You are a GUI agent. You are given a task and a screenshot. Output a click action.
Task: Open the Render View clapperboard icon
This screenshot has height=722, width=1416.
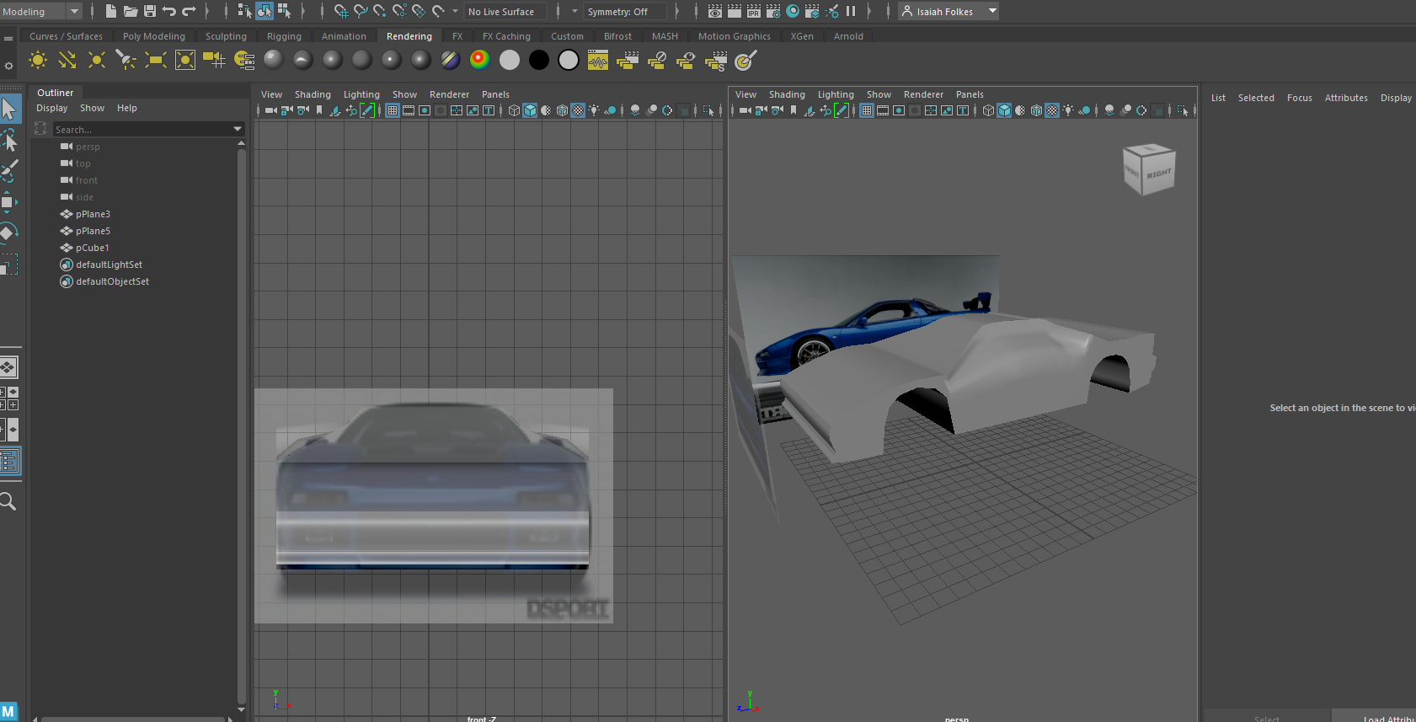tap(715, 11)
